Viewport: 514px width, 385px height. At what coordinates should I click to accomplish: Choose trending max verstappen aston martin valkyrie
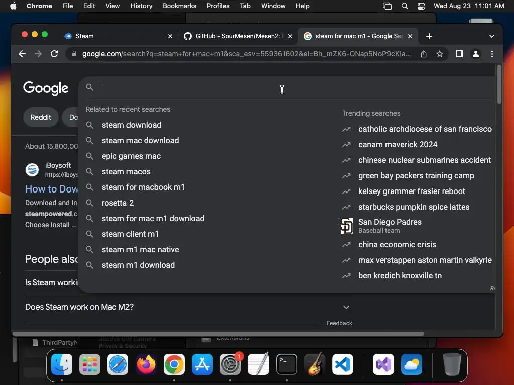(425, 260)
